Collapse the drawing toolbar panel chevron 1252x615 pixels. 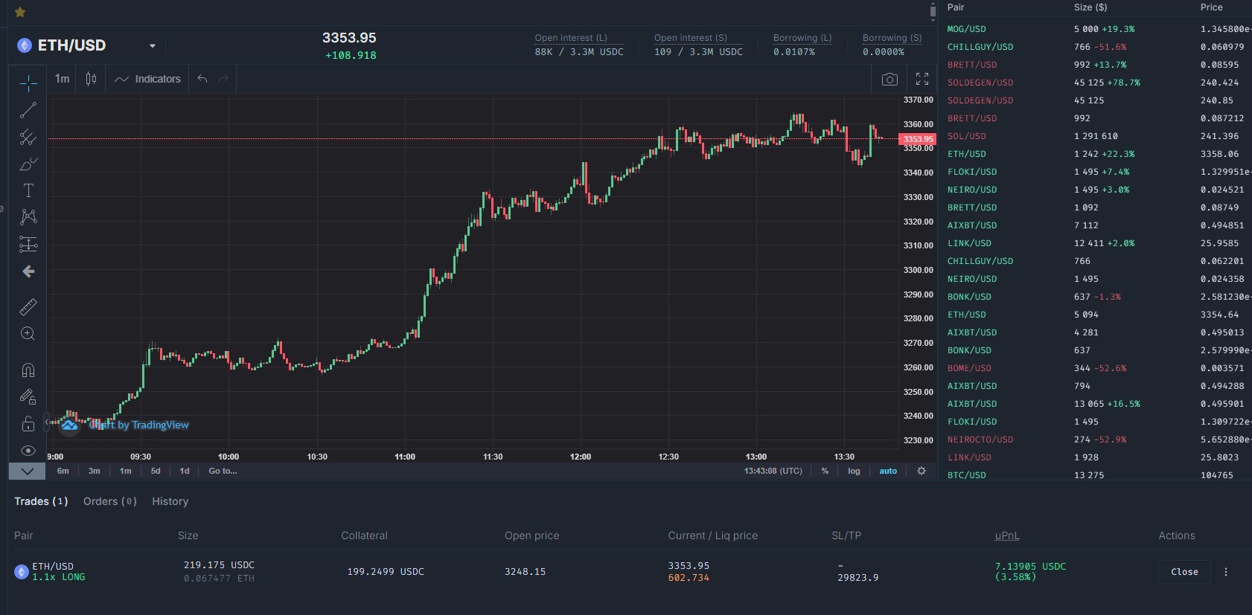click(x=28, y=471)
